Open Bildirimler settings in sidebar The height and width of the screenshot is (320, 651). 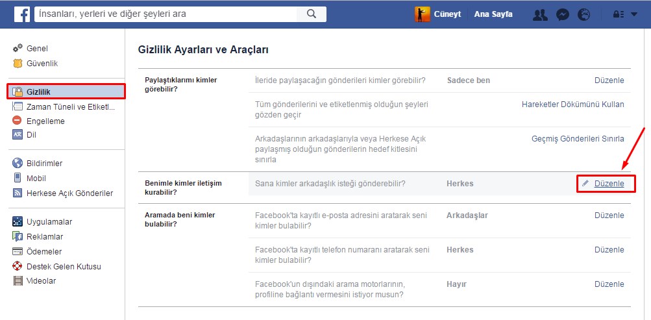(44, 163)
